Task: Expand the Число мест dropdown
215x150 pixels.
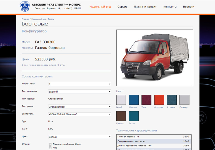Action: [x=79, y=84]
